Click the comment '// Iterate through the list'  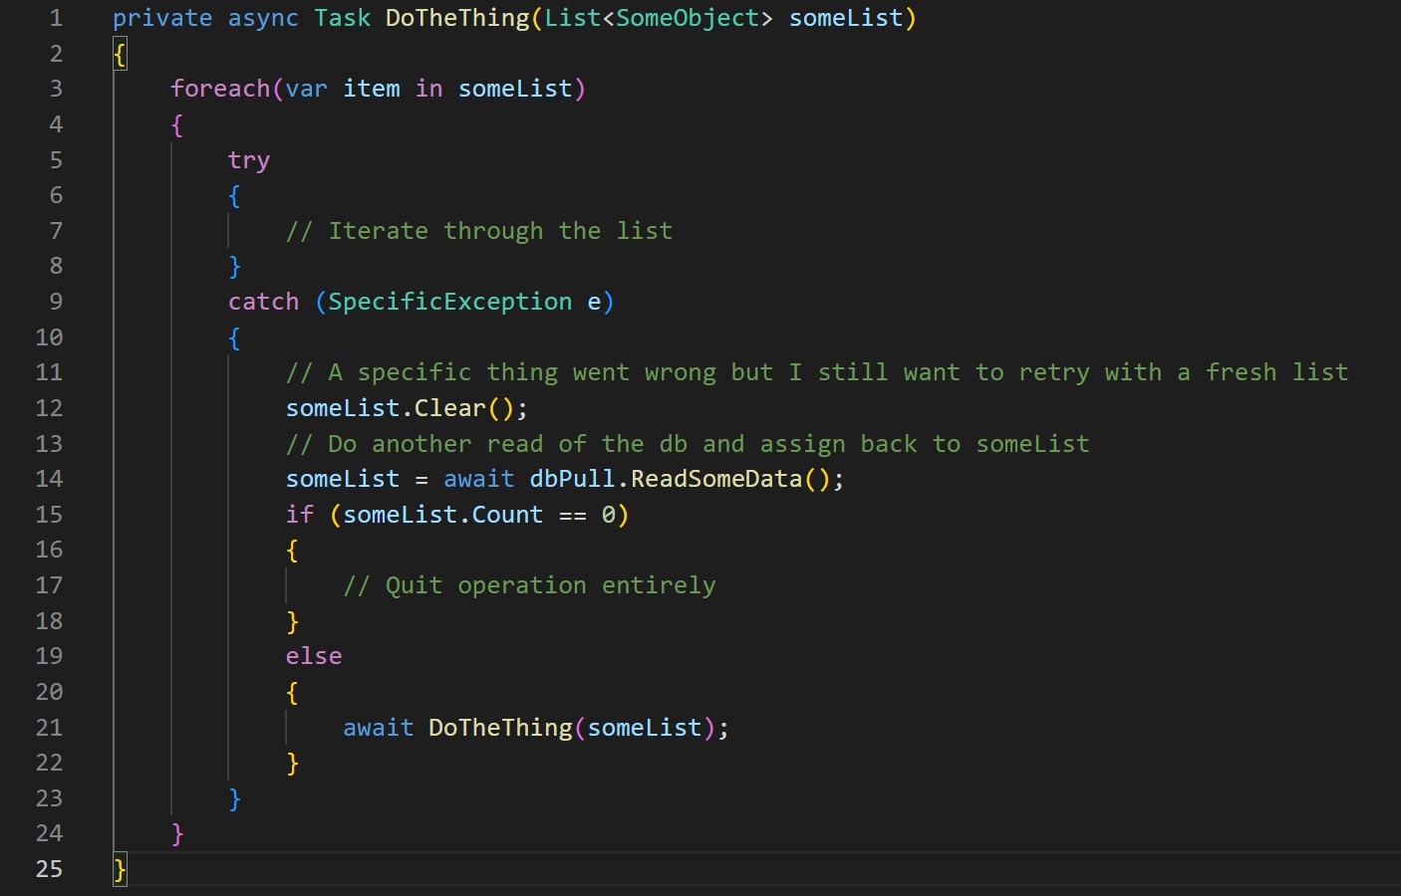(479, 231)
